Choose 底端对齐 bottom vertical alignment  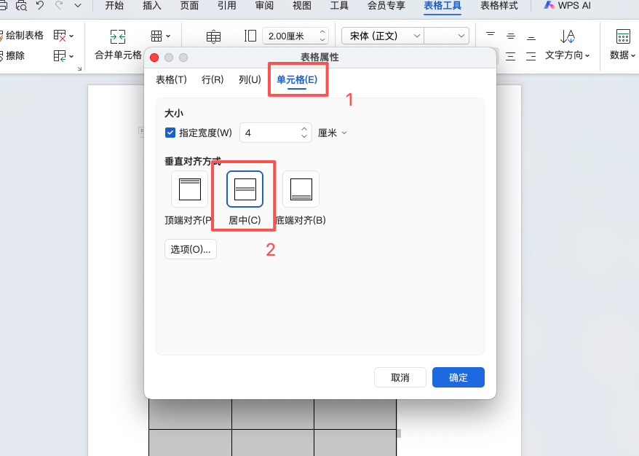pyautogui.click(x=301, y=189)
